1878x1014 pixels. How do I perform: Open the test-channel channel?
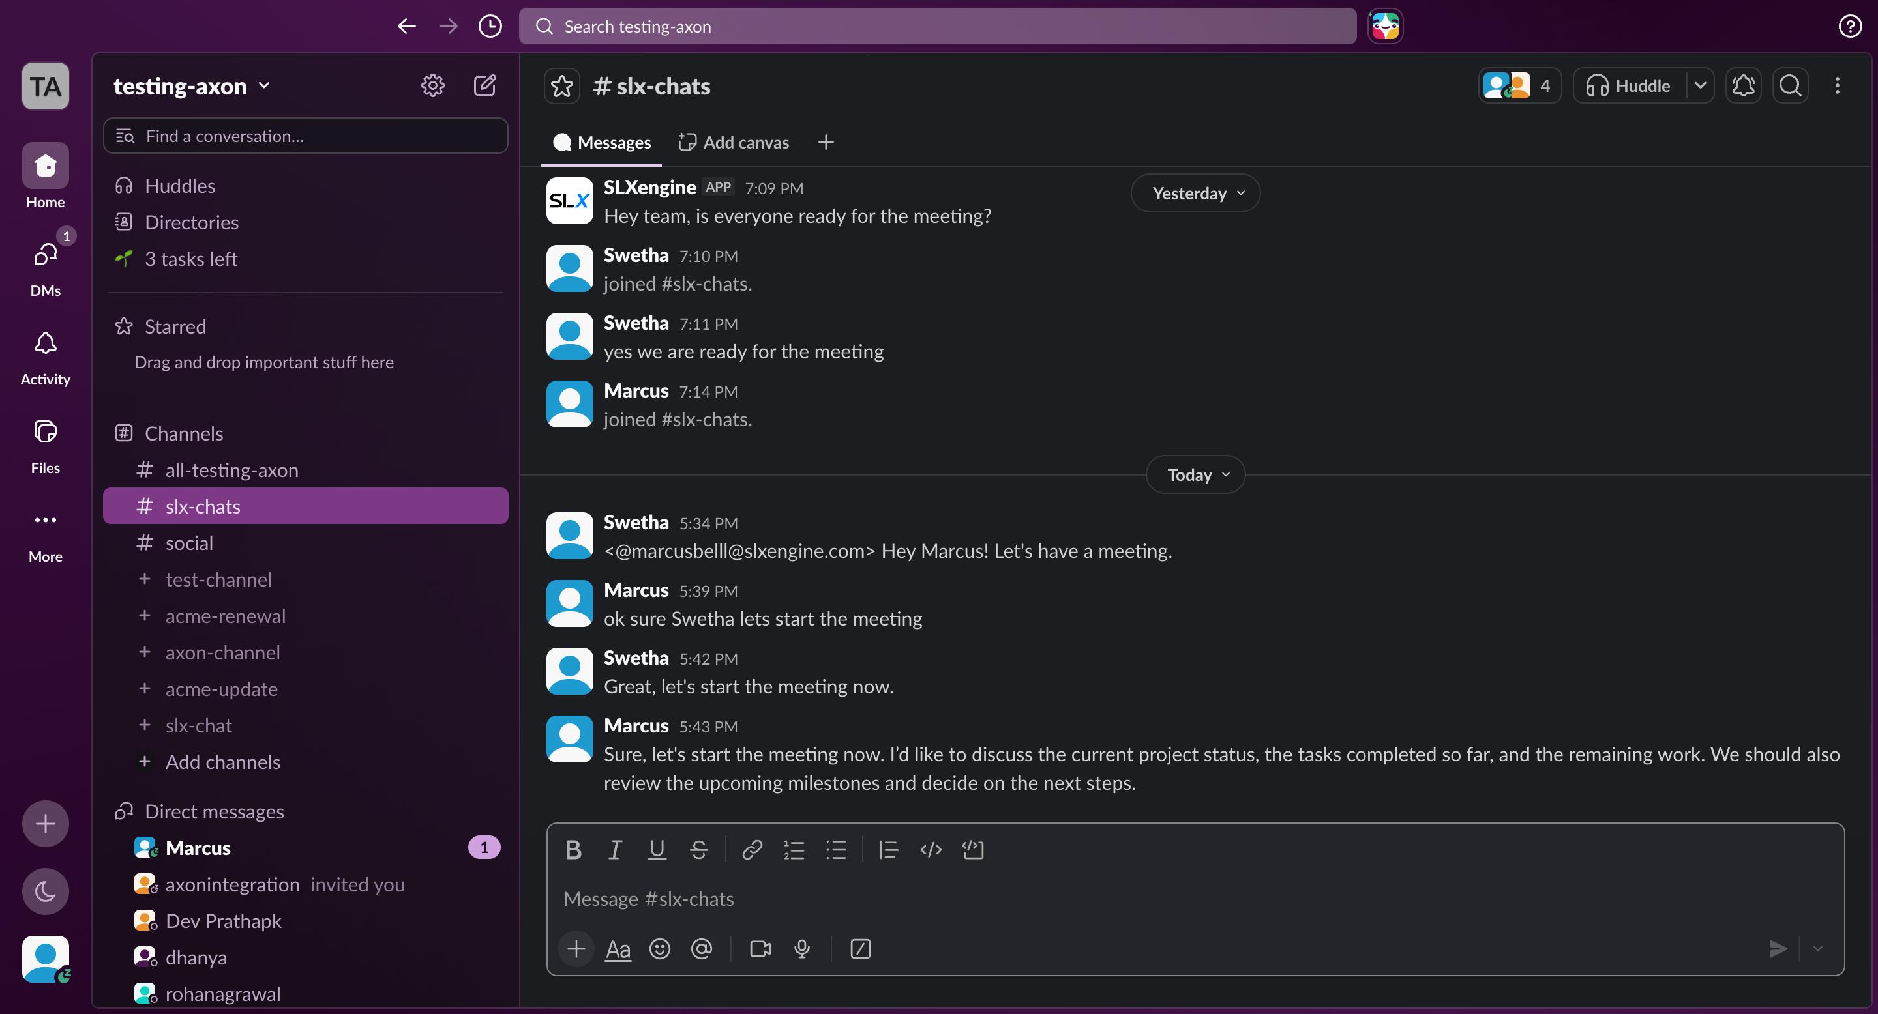305,579
